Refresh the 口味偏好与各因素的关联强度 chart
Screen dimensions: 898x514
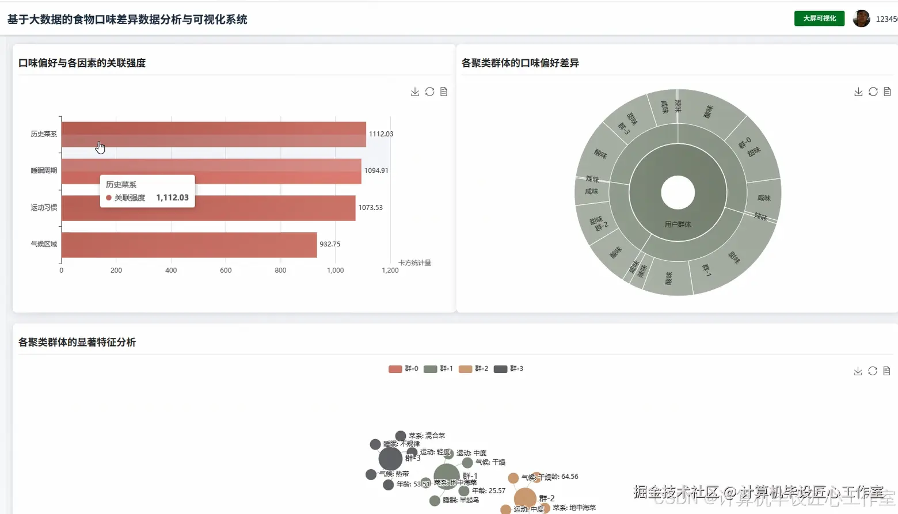pos(429,92)
